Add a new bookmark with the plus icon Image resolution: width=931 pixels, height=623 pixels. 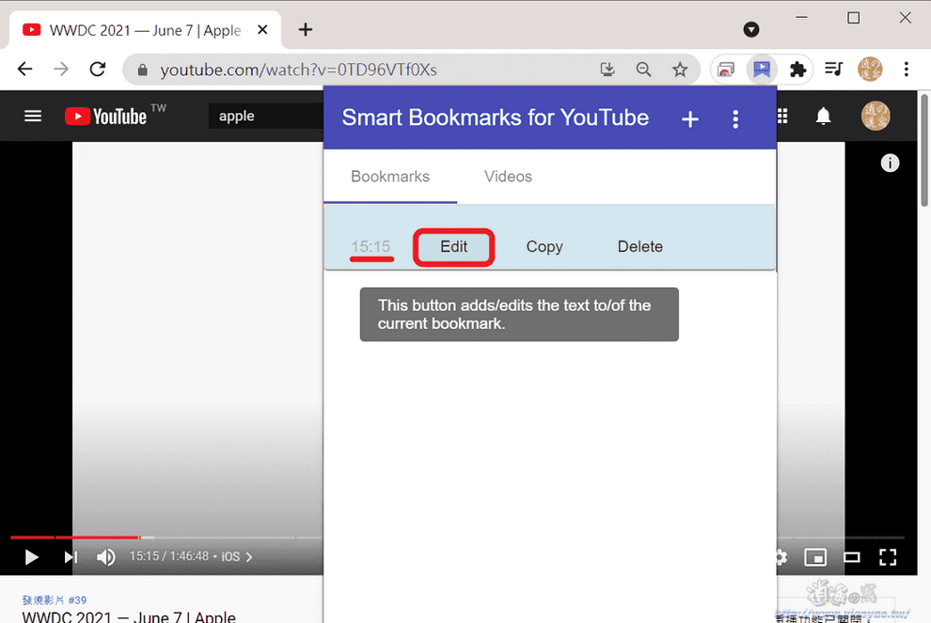point(689,118)
